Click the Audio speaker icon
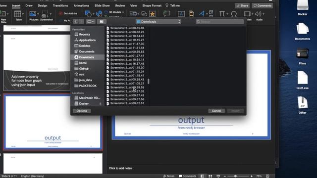Image resolution: width=317 pixels, height=178 pixels. click(258, 14)
